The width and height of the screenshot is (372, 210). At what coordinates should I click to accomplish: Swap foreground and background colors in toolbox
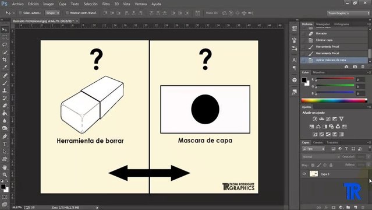click(7, 181)
